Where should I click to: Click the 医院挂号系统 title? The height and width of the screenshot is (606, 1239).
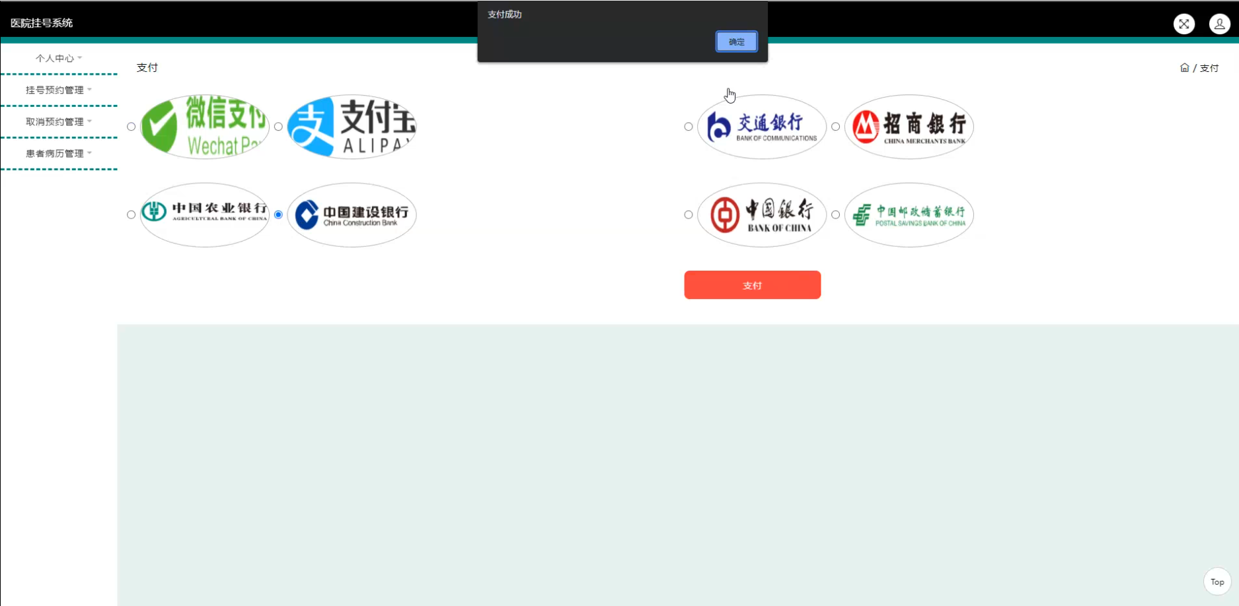[x=42, y=23]
